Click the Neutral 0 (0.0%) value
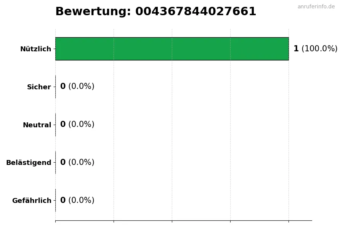Image resolution: width=343 pixels, height=228 pixels. [x=77, y=125]
